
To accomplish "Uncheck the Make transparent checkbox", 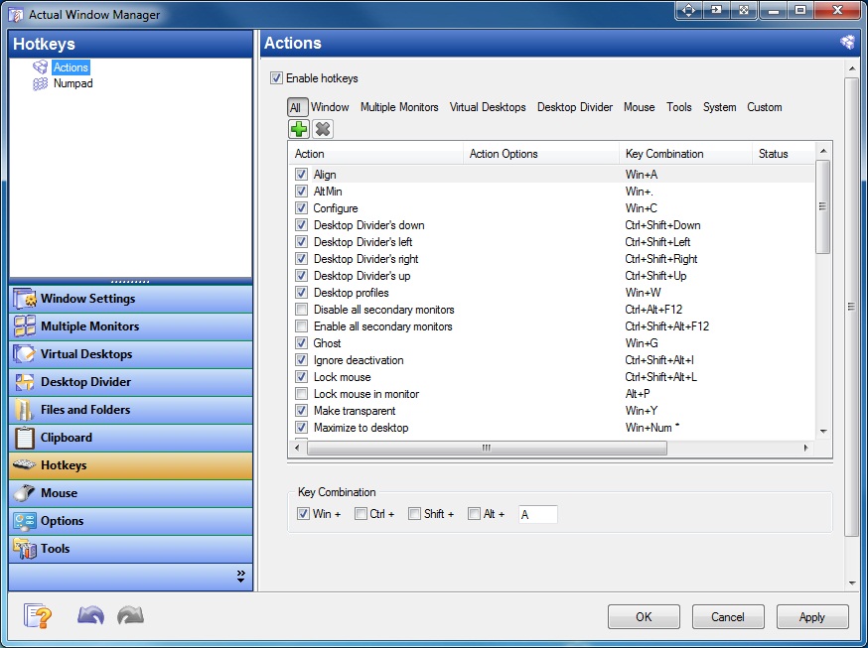I will [x=301, y=411].
